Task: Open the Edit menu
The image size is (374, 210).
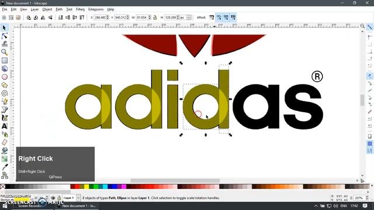Action: coord(13,9)
